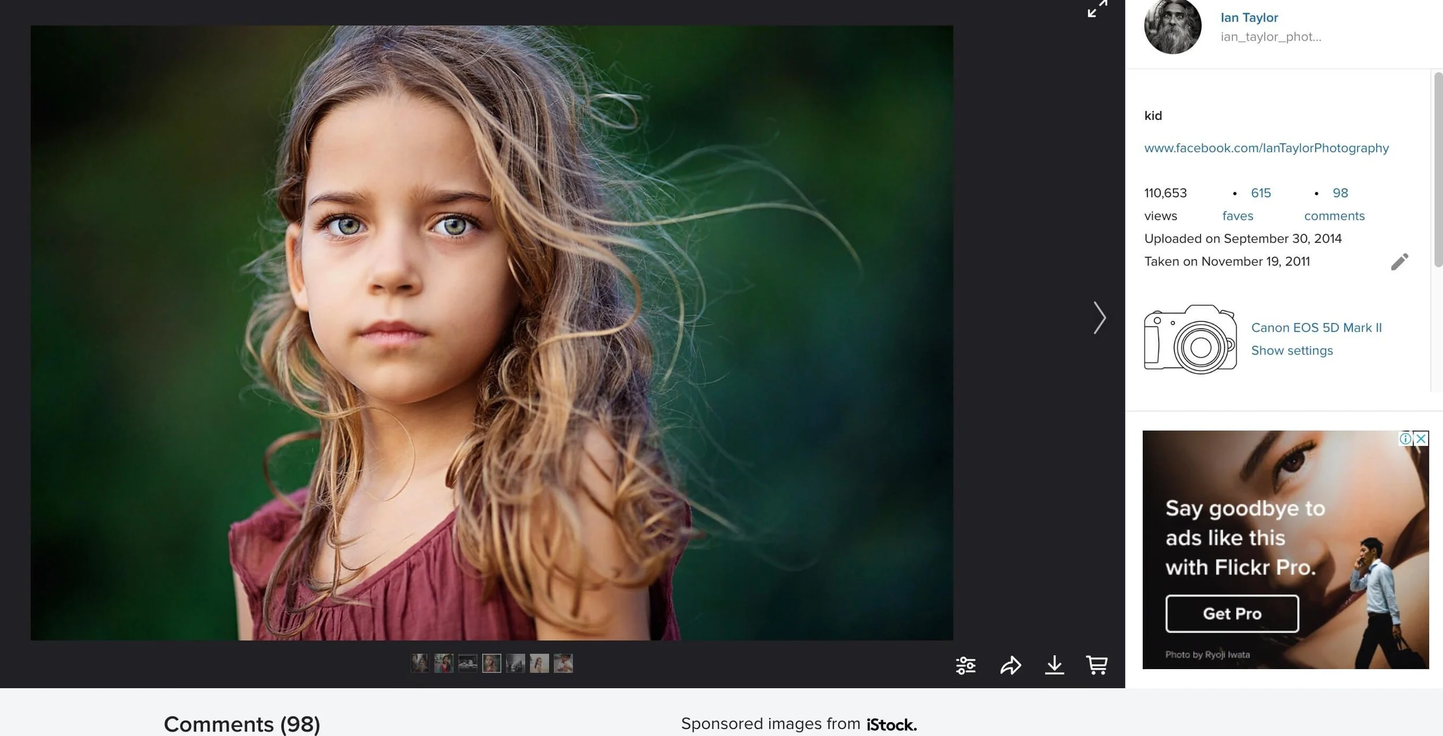Share this photo using the arrow icon
This screenshot has height=736, width=1443.
coord(1011,666)
